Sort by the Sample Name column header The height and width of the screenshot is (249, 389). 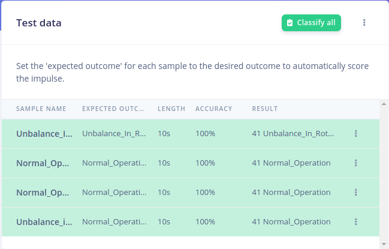point(41,109)
